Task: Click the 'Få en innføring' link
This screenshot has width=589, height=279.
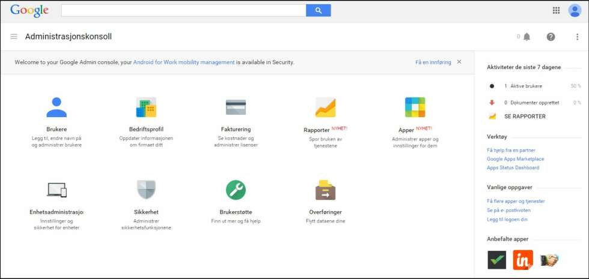Action: click(433, 62)
